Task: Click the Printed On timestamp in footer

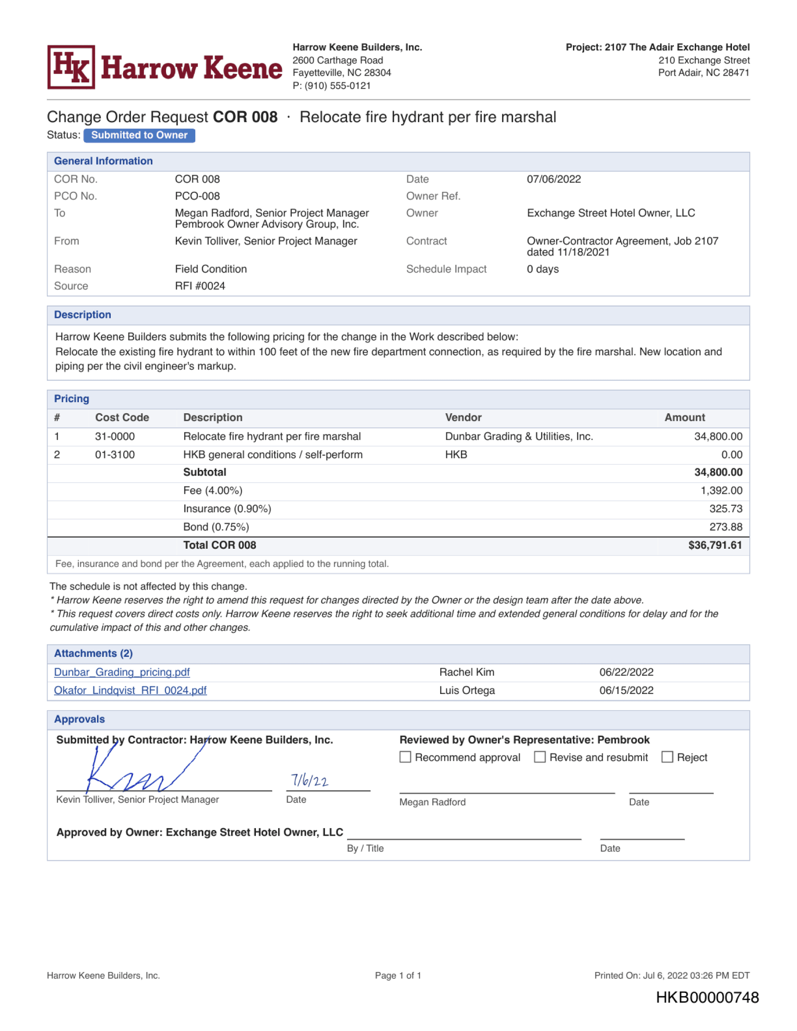Action: coord(672,976)
